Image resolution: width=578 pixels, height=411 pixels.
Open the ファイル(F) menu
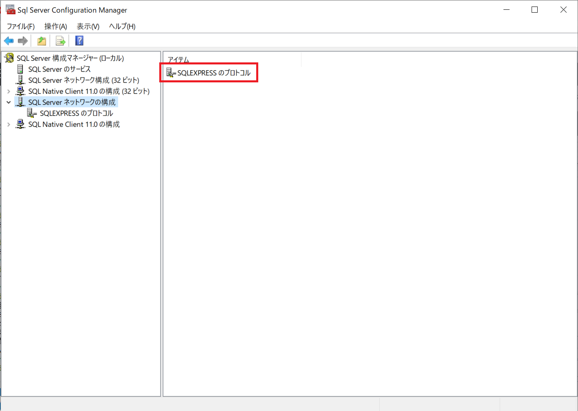[x=21, y=27]
